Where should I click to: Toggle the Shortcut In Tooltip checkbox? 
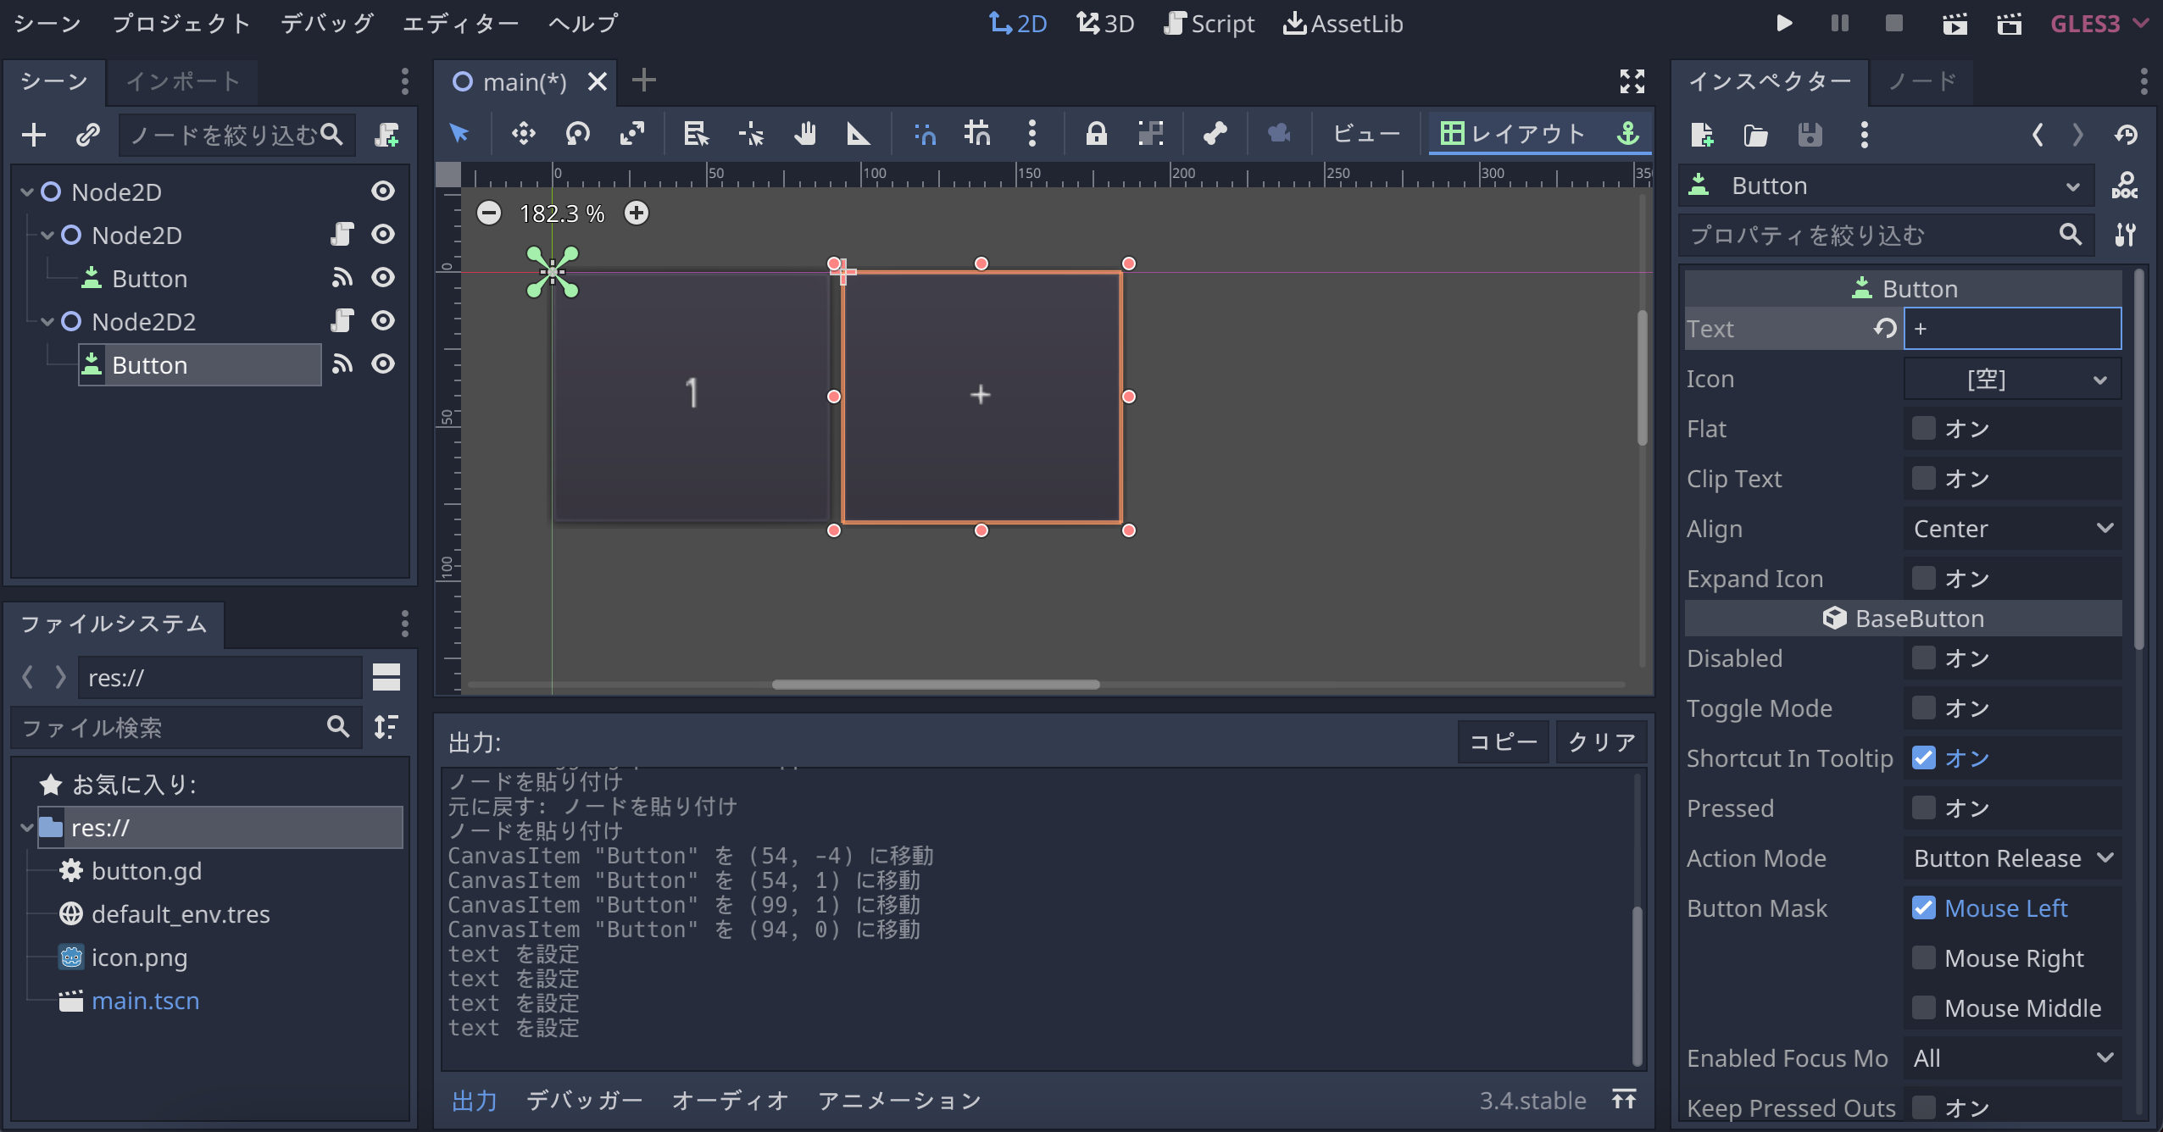(x=1923, y=758)
